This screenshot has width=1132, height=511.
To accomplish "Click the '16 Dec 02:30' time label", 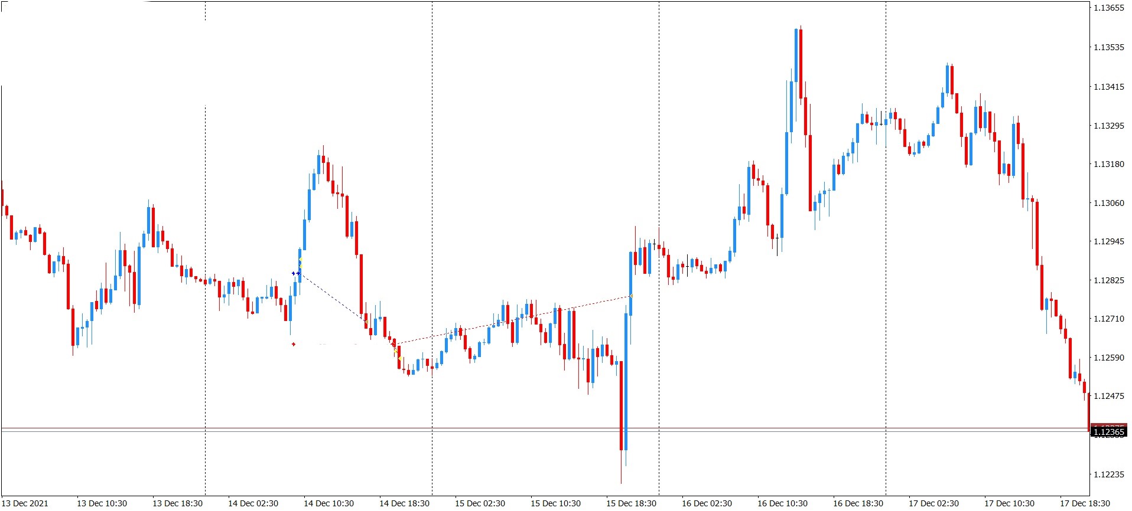I will click(x=707, y=503).
